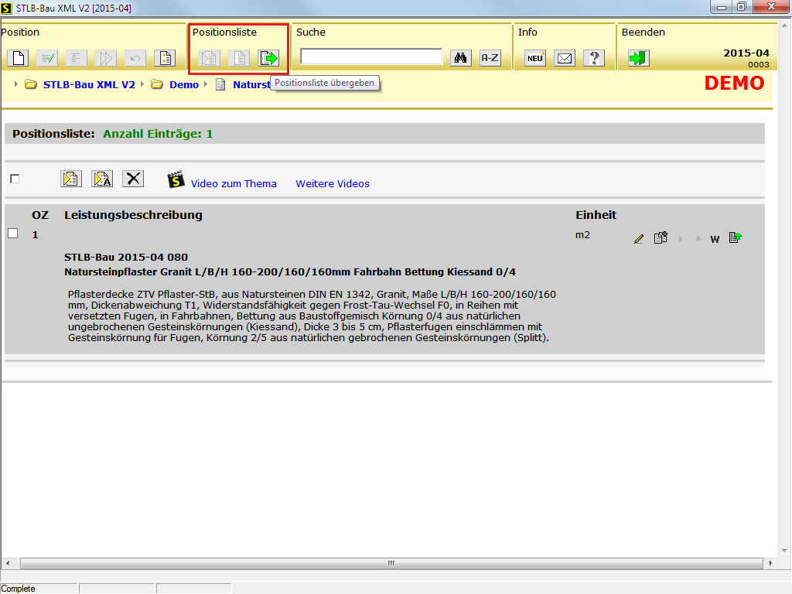This screenshot has height=594, width=792.
Task: Click the 'Complete' status bar text
Action: tap(19, 589)
